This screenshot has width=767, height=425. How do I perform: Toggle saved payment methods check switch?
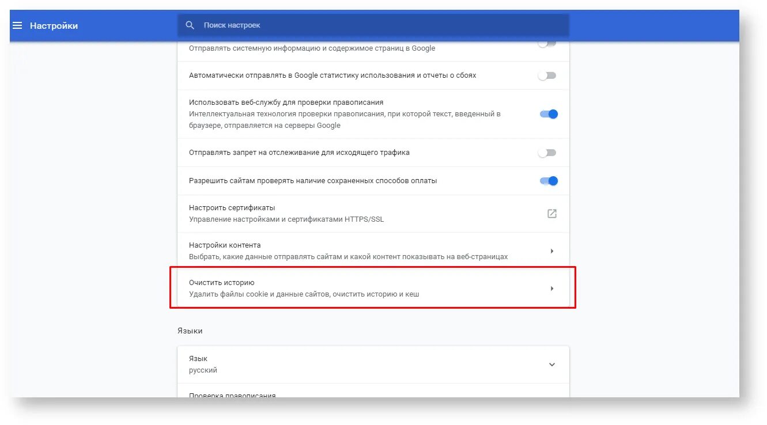(549, 181)
